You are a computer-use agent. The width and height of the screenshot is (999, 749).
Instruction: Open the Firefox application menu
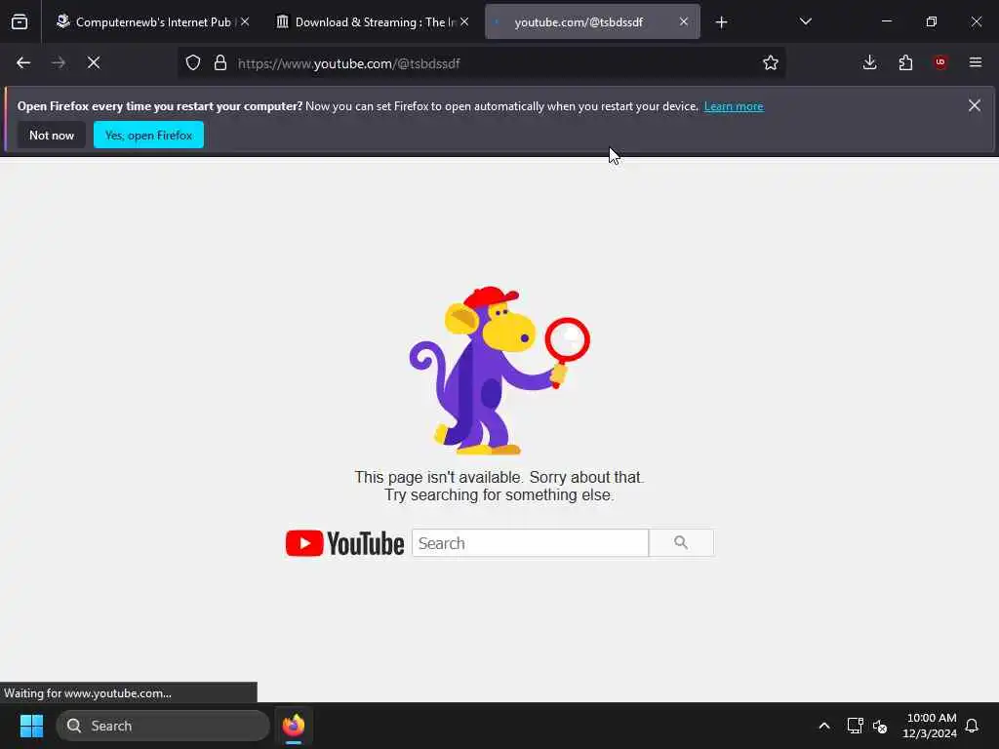(976, 62)
